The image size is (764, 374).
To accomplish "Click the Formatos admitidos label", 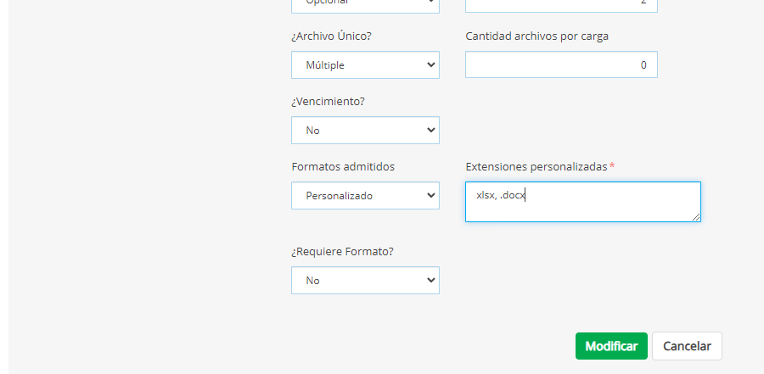I will [342, 167].
